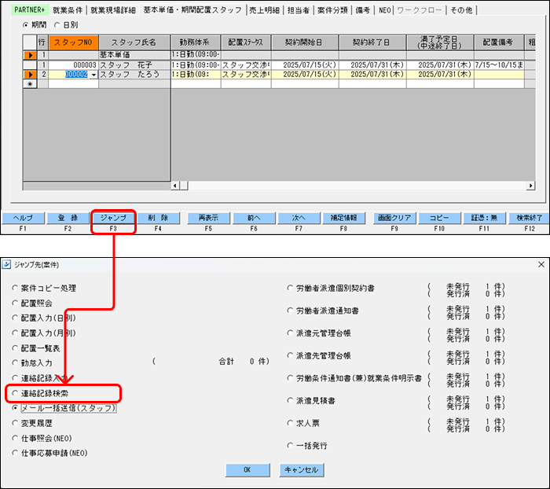Select the 日別 radio button
This screenshot has height=489, width=550.
[x=57, y=25]
